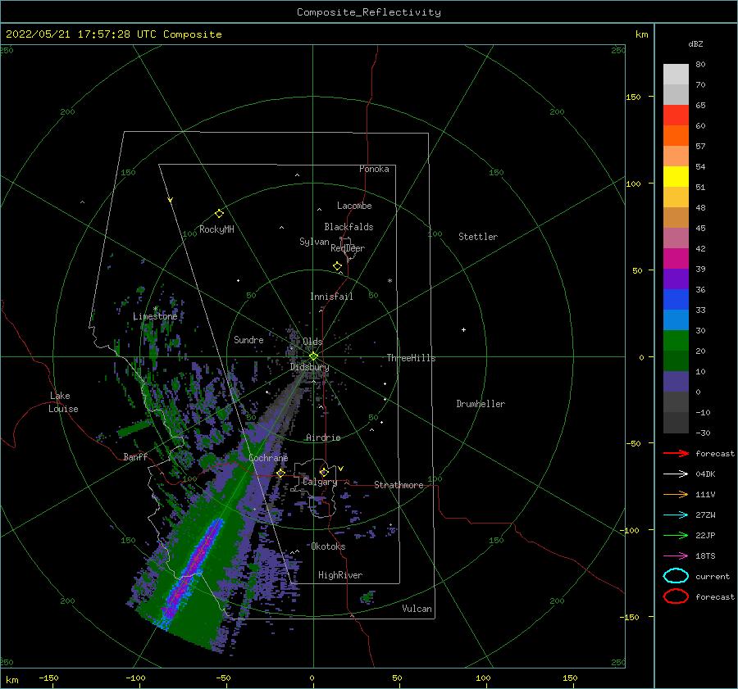Image resolution: width=738 pixels, height=689 pixels.
Task: Click the Sundre label
Action: 248,339
